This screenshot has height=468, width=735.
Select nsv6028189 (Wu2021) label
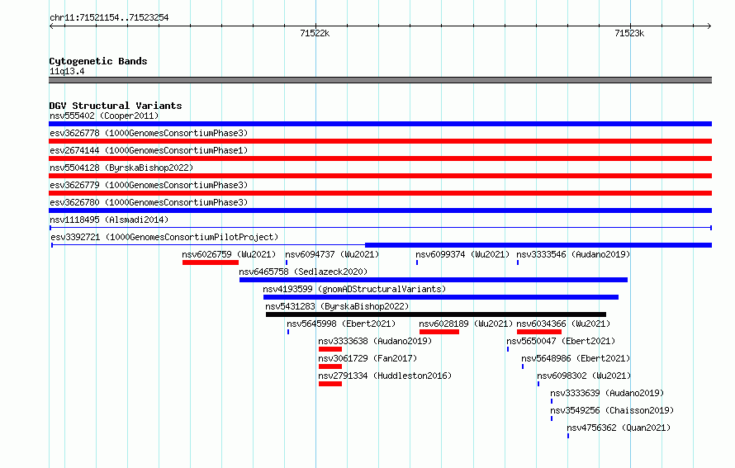point(466,324)
